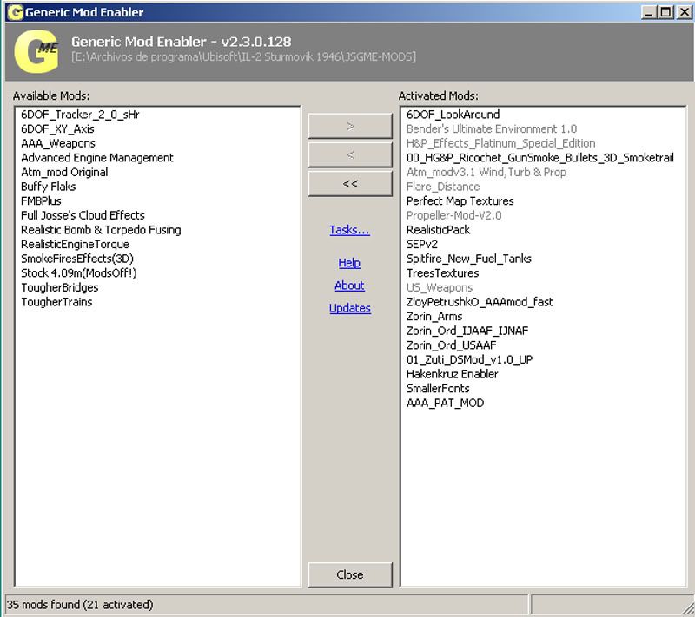Disable all mods with '<<' button
This screenshot has height=617, width=695.
[350, 184]
